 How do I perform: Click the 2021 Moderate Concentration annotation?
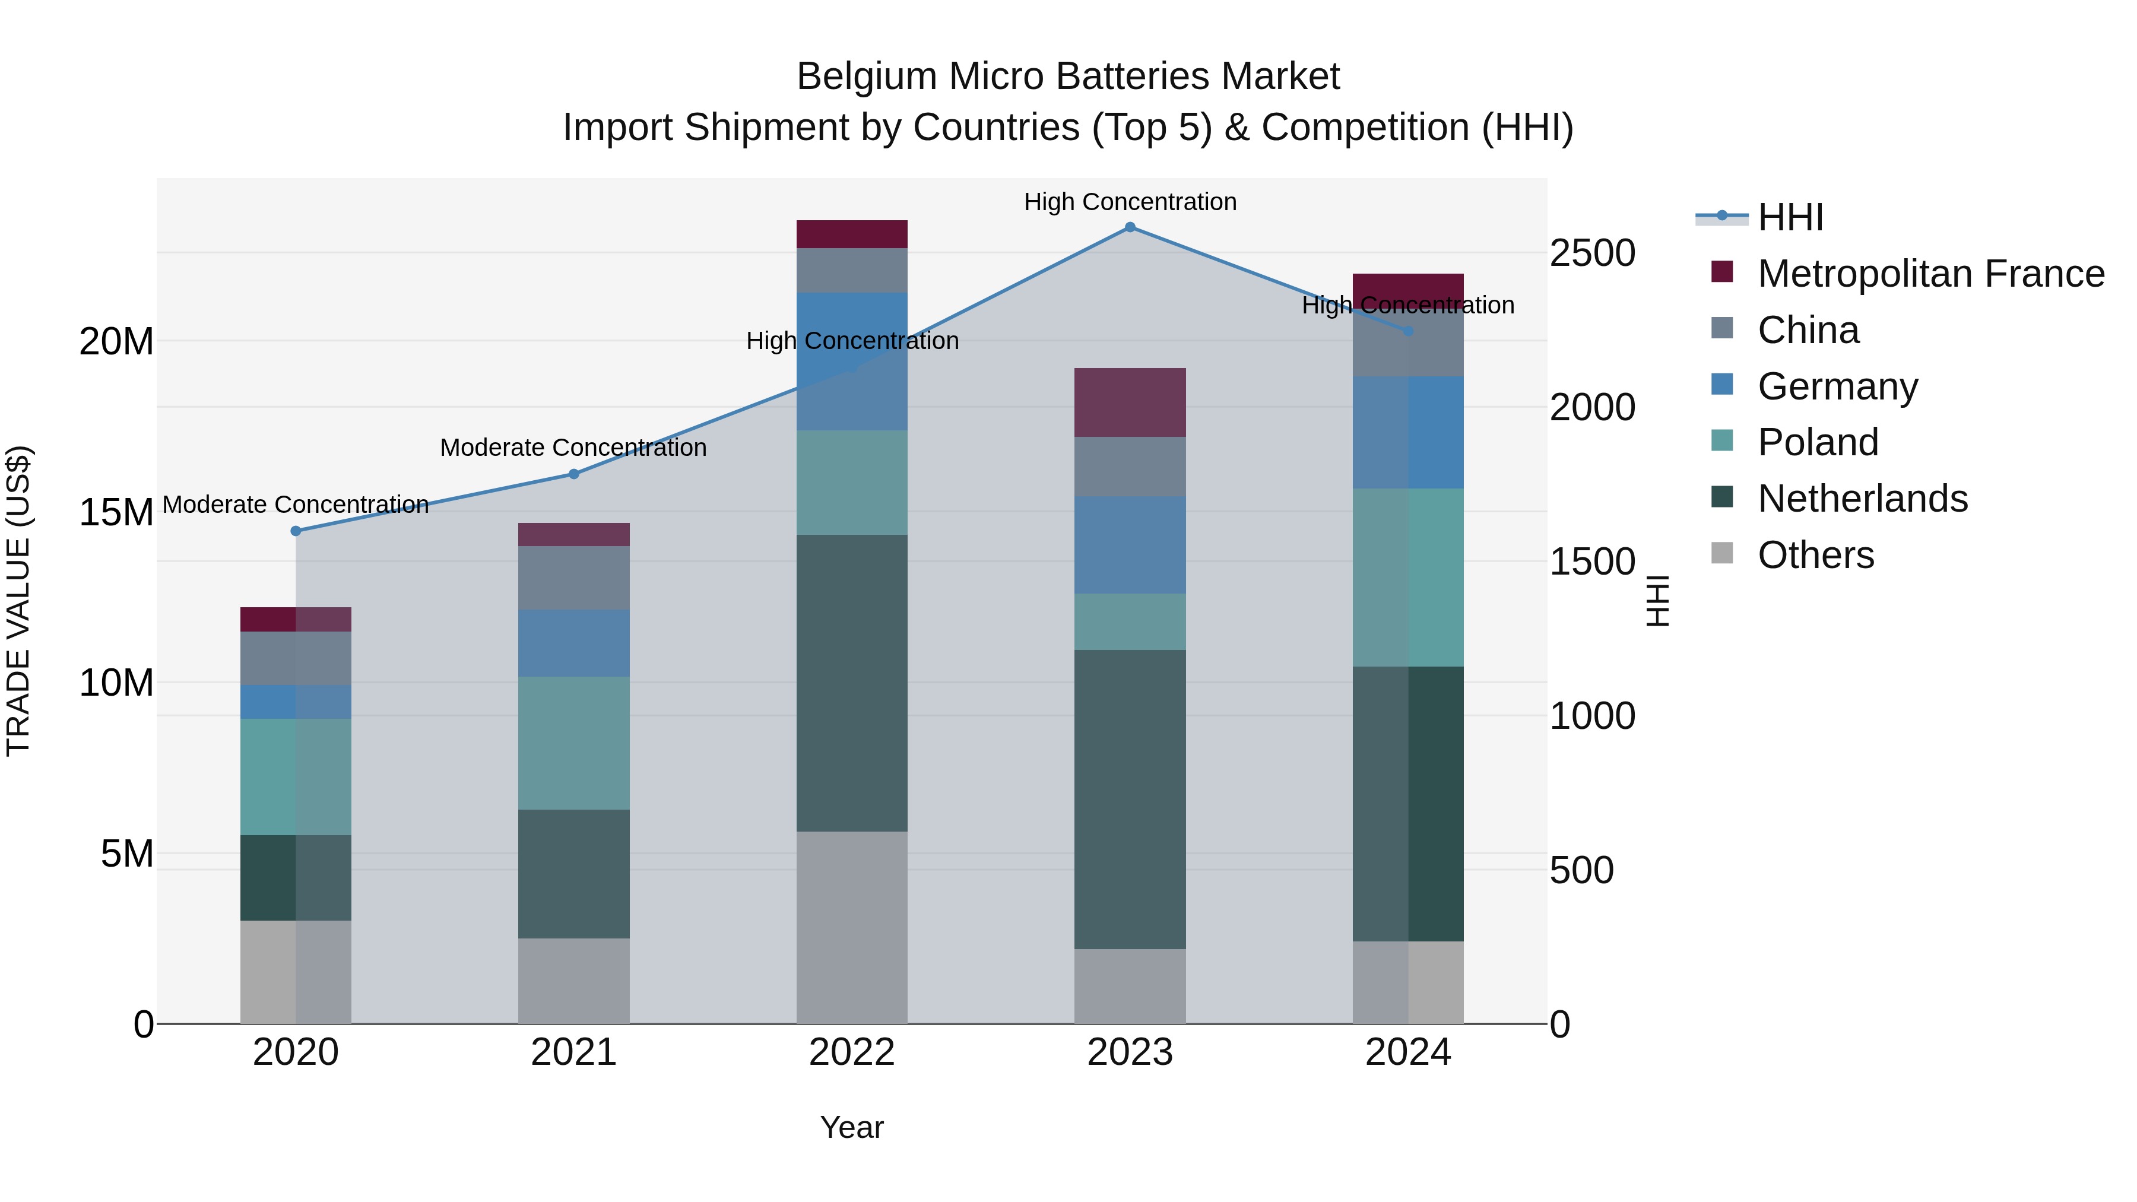pos(573,448)
